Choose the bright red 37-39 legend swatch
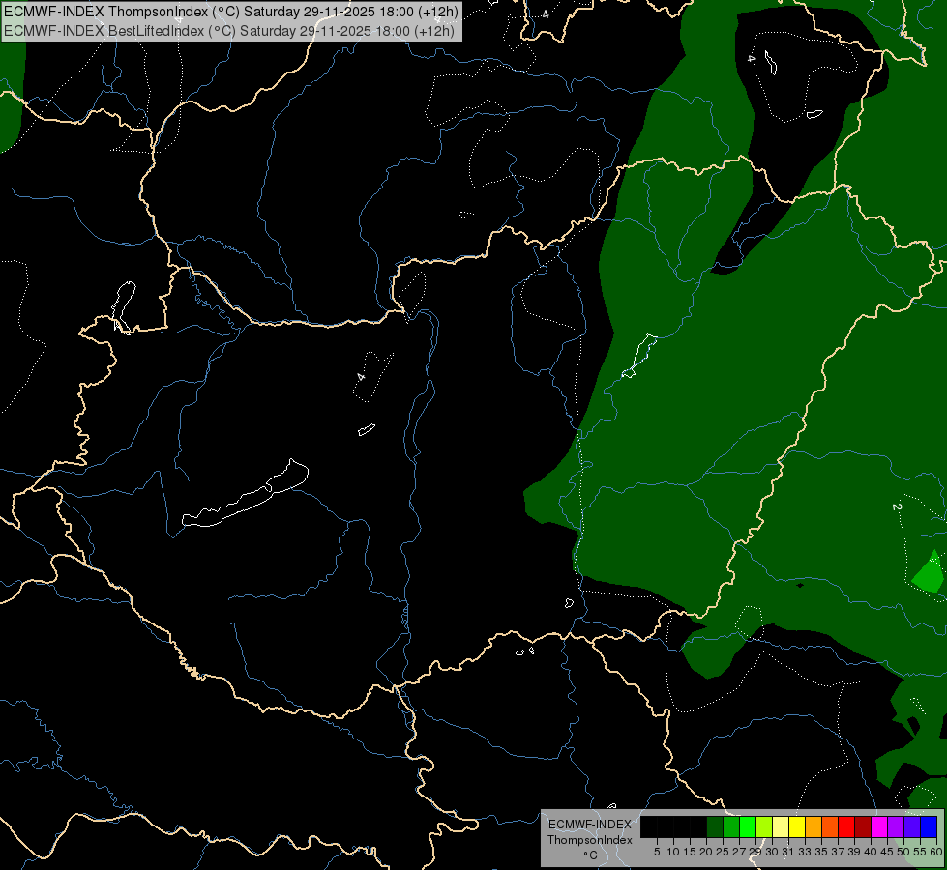Screen dimensions: 947x870 (x=846, y=826)
